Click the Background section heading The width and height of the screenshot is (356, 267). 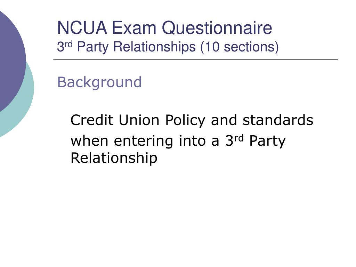tap(99, 82)
